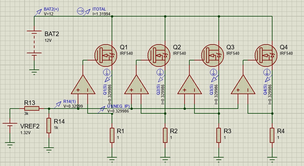The image size is (304, 166).
Task: Click the IRF540 text under Q1
Action: click(126, 53)
